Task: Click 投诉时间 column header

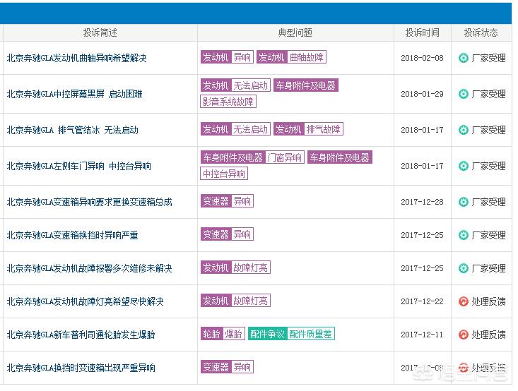Action: click(422, 32)
